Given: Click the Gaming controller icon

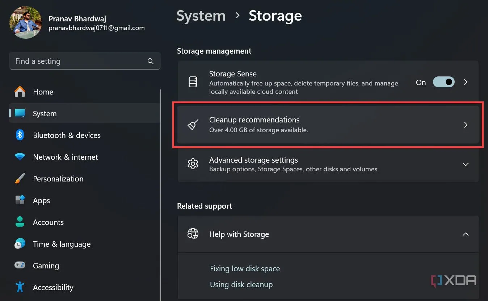Looking at the screenshot, I should [x=20, y=266].
